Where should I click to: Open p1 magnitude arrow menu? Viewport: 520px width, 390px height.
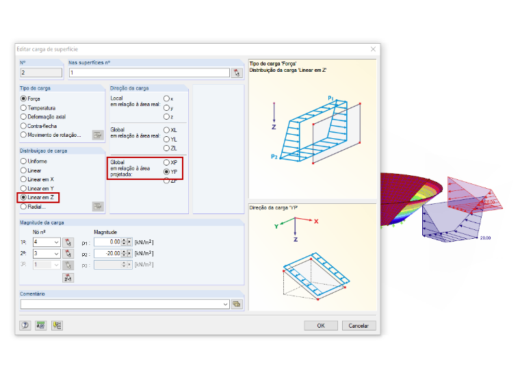click(x=129, y=242)
